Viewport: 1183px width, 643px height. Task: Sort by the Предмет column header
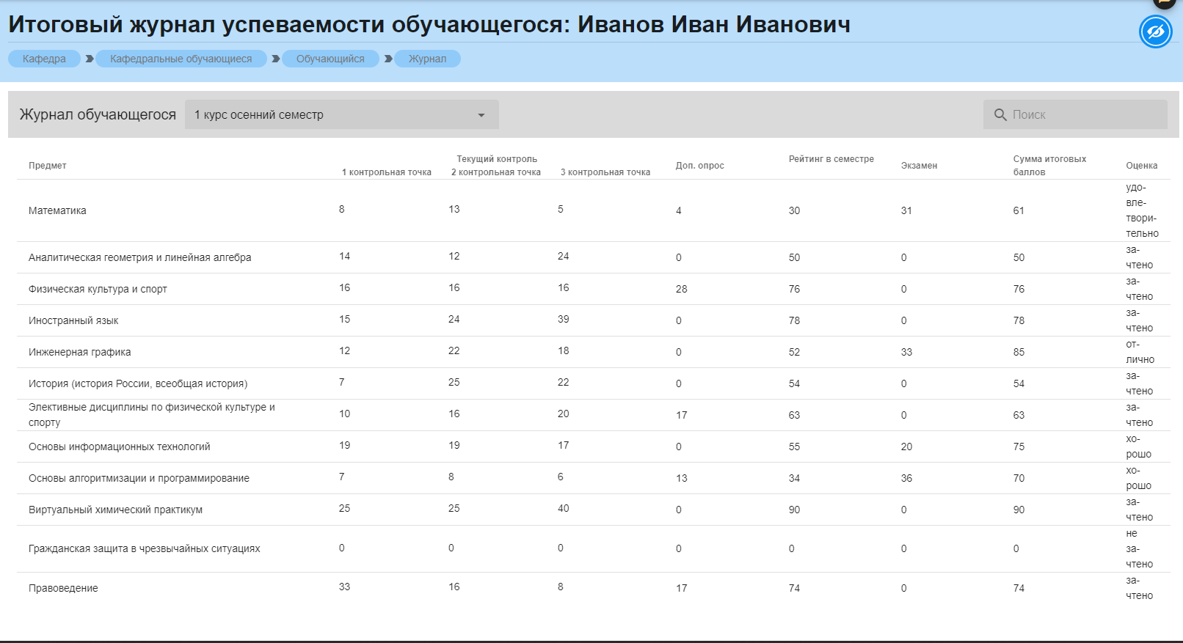tap(48, 166)
